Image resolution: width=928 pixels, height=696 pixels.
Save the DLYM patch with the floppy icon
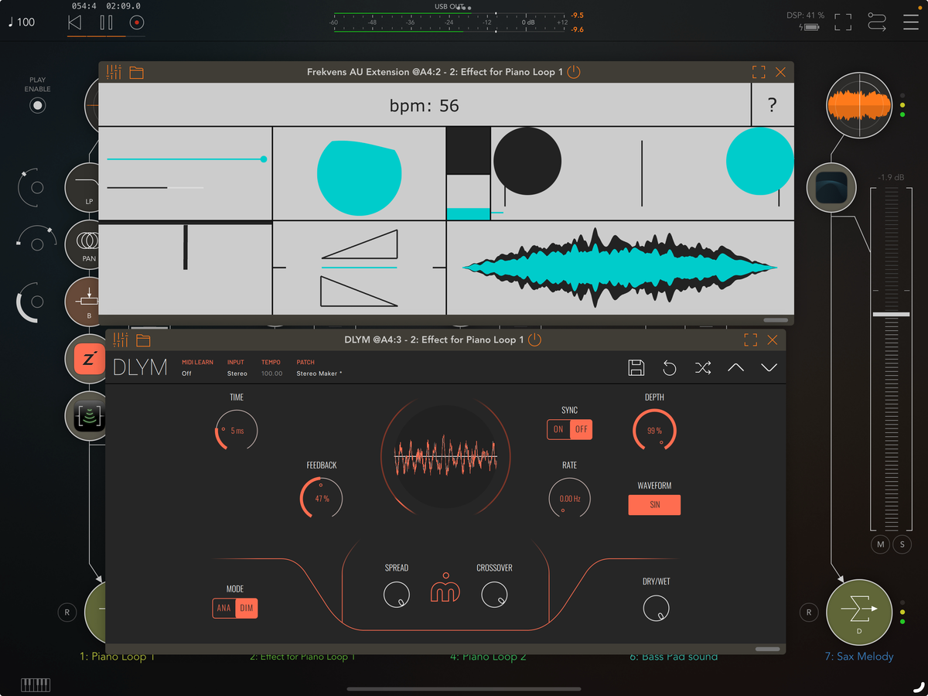point(636,367)
